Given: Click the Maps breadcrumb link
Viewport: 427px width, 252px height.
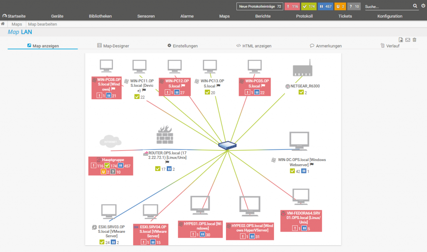Looking at the screenshot, I should click(17, 24).
